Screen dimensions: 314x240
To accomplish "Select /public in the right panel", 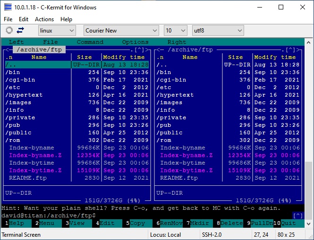I will (x=228, y=132).
